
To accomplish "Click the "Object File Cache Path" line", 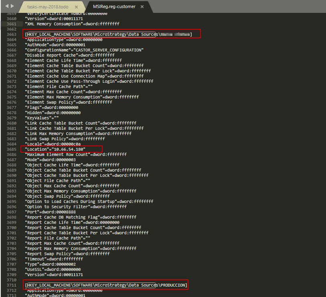I will tap(58, 181).
